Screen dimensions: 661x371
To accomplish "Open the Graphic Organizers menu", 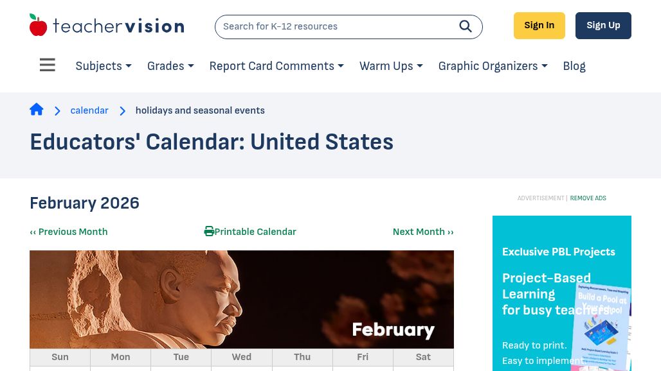I will (493, 66).
